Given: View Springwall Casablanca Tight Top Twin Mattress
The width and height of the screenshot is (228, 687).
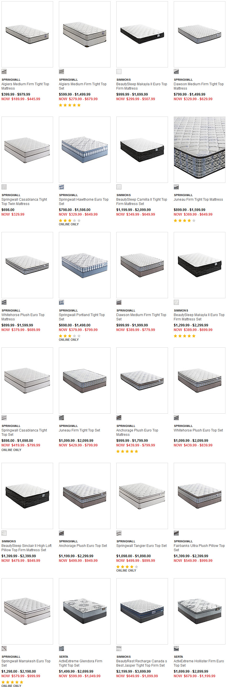Looking at the screenshot, I should click(24, 202).
